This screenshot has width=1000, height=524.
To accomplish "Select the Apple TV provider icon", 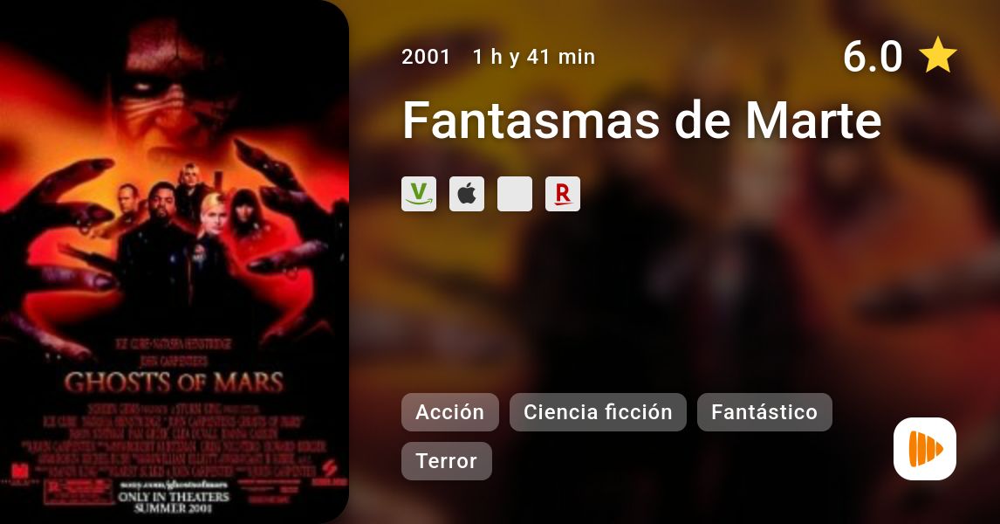I will [x=467, y=194].
